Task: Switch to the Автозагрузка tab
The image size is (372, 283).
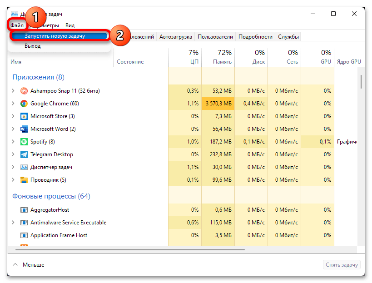Action: click(x=176, y=37)
